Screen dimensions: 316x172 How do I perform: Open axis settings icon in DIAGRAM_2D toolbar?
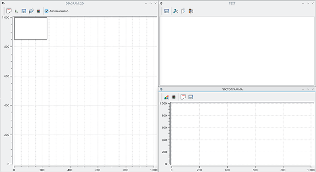point(16,11)
